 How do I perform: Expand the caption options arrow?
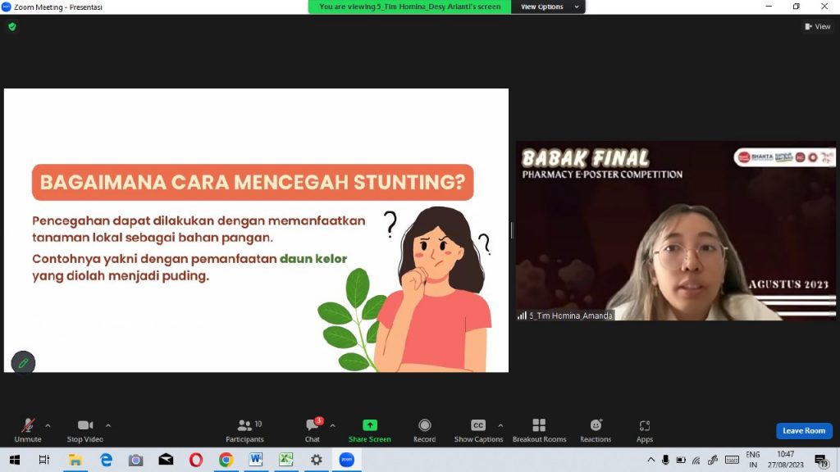pos(500,425)
